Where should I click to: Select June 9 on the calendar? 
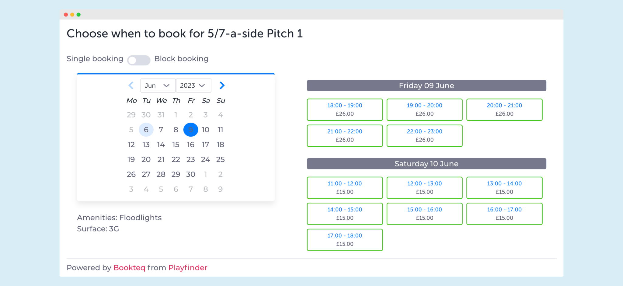[x=190, y=130]
